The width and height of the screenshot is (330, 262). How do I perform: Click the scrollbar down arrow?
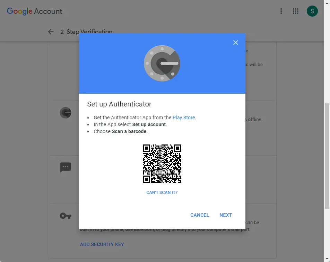click(327, 259)
